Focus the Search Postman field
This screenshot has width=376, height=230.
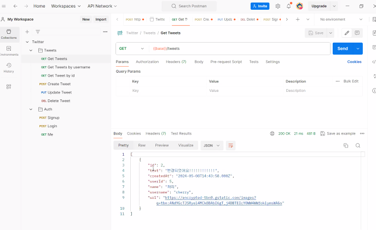click(x=189, y=6)
